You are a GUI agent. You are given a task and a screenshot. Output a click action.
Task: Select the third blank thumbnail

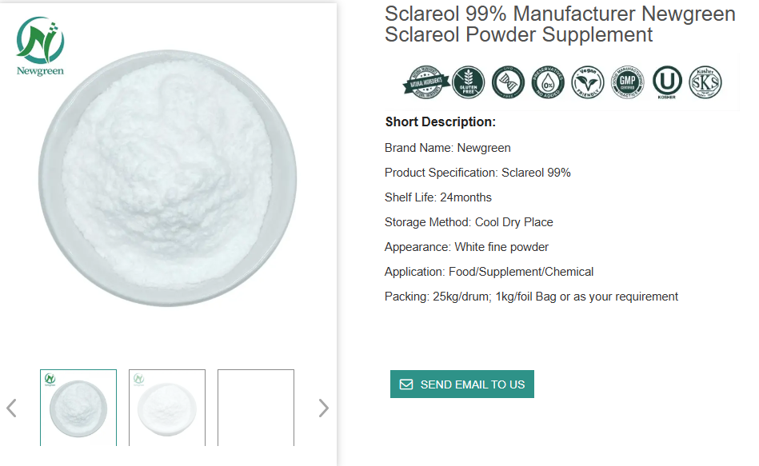tap(256, 408)
